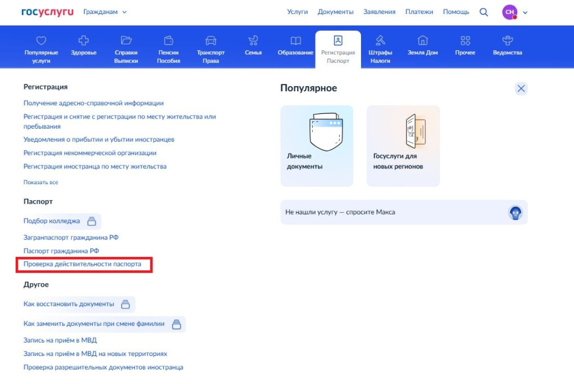Click the ask Макса search field
The height and width of the screenshot is (384, 574).
(404, 212)
